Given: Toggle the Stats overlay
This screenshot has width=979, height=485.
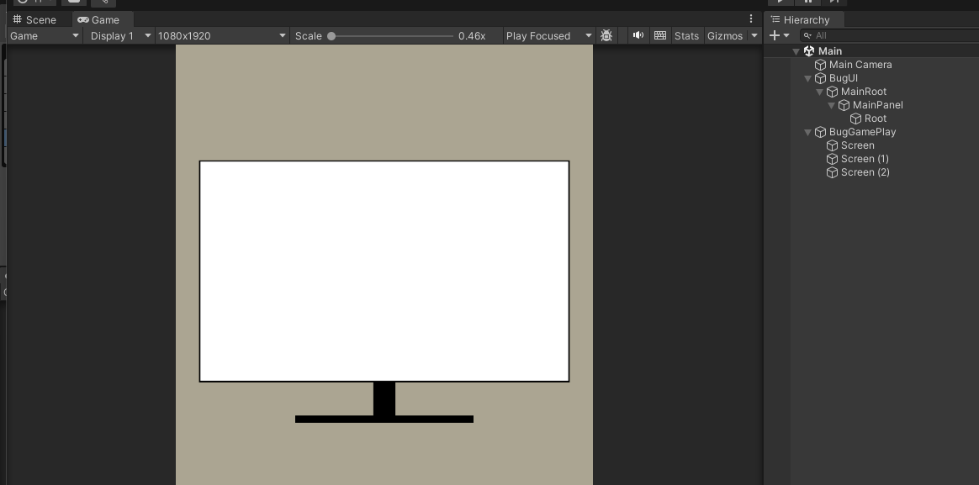Looking at the screenshot, I should (x=686, y=35).
